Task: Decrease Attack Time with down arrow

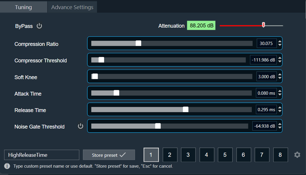Action: [x=280, y=95]
